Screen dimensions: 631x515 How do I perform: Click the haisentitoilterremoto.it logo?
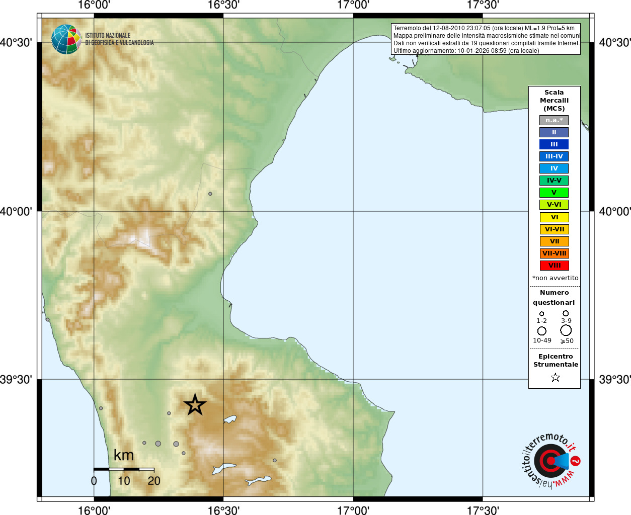coord(550,461)
